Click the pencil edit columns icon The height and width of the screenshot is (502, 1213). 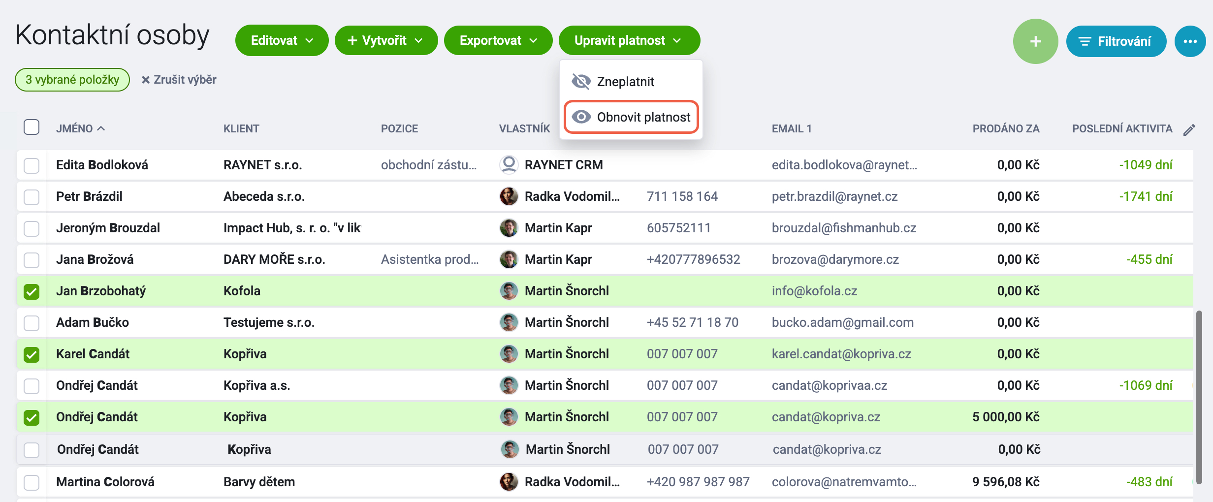click(1189, 129)
